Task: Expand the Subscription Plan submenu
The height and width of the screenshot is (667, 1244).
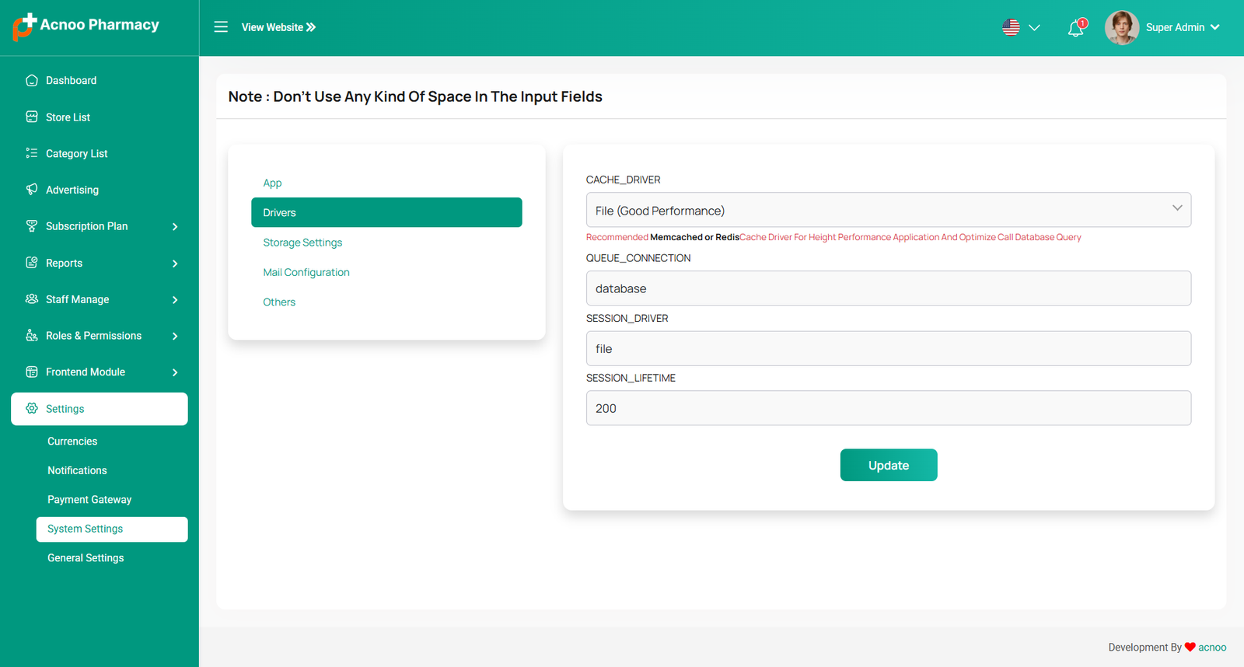Action: [x=175, y=227]
